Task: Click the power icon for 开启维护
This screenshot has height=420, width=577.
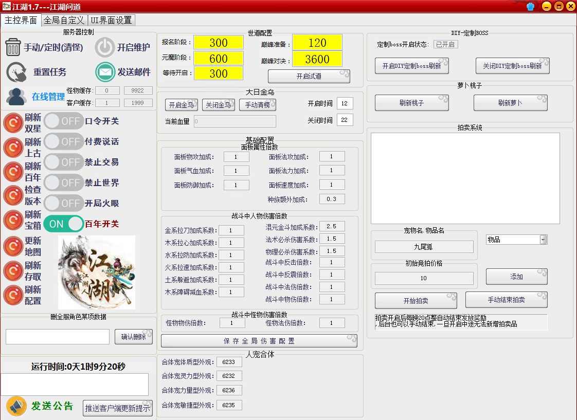Action: click(x=105, y=47)
